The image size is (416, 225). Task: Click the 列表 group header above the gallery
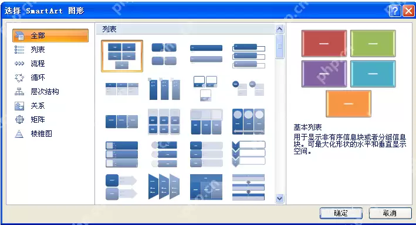185,29
